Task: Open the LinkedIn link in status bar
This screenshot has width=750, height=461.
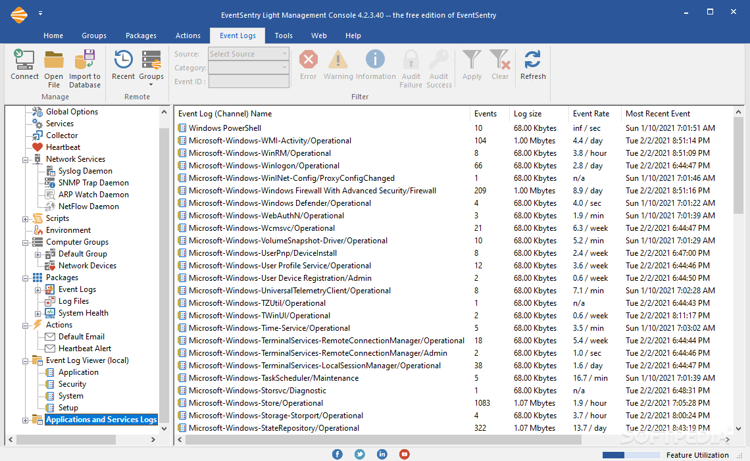Action: point(382,454)
